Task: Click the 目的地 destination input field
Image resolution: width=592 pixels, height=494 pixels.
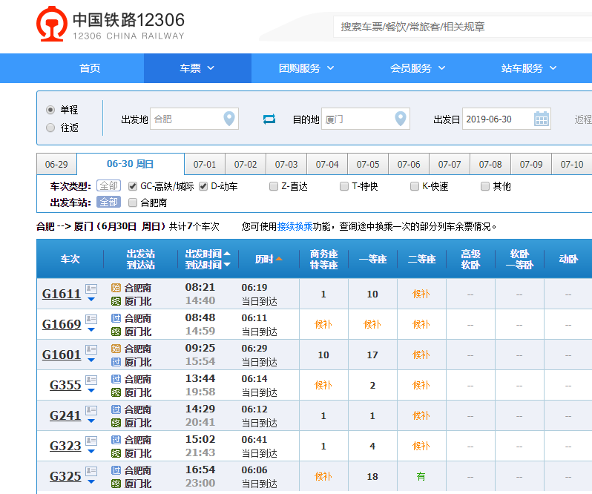Action: pos(366,119)
